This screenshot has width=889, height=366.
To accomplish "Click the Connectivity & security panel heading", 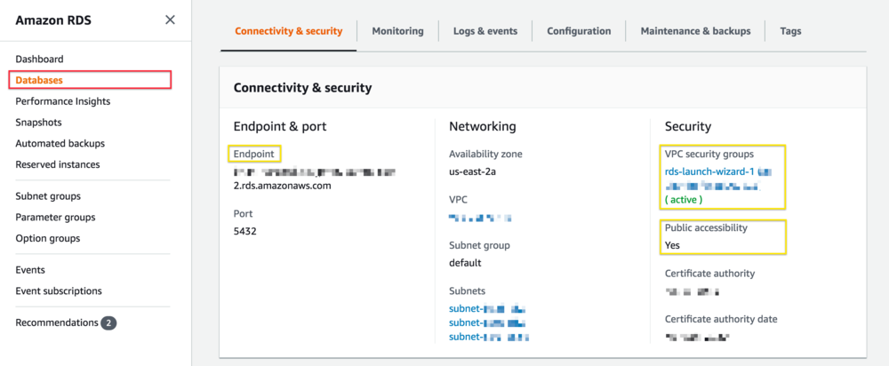I will pyautogui.click(x=303, y=88).
